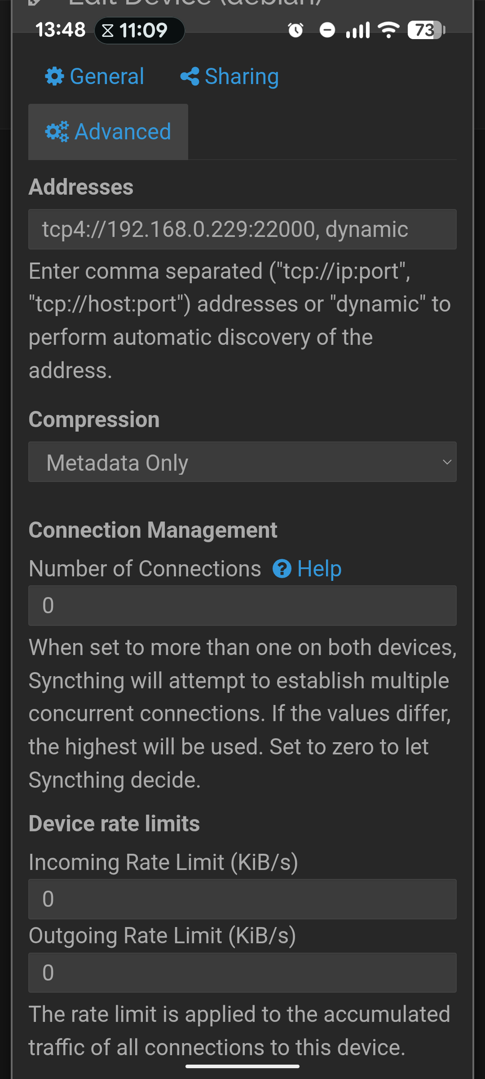Screen dimensions: 485x1079
Task: Click the Number of Connections field
Action: point(242,606)
